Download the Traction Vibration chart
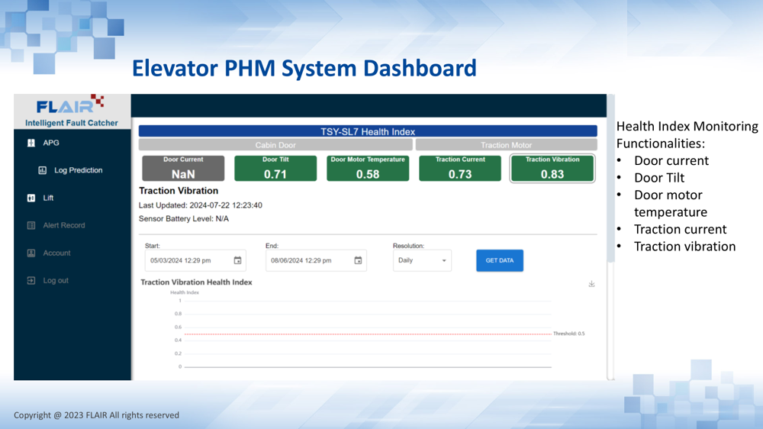 591,284
